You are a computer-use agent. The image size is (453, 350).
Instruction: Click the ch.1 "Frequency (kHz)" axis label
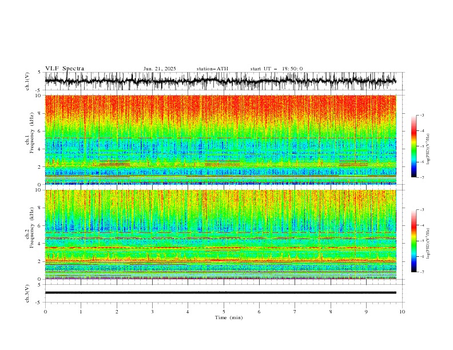tap(32, 133)
